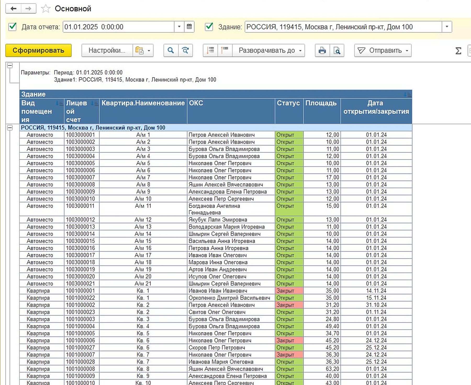Open the Разворачивать до dropdown
The height and width of the screenshot is (385, 471).
(268, 50)
